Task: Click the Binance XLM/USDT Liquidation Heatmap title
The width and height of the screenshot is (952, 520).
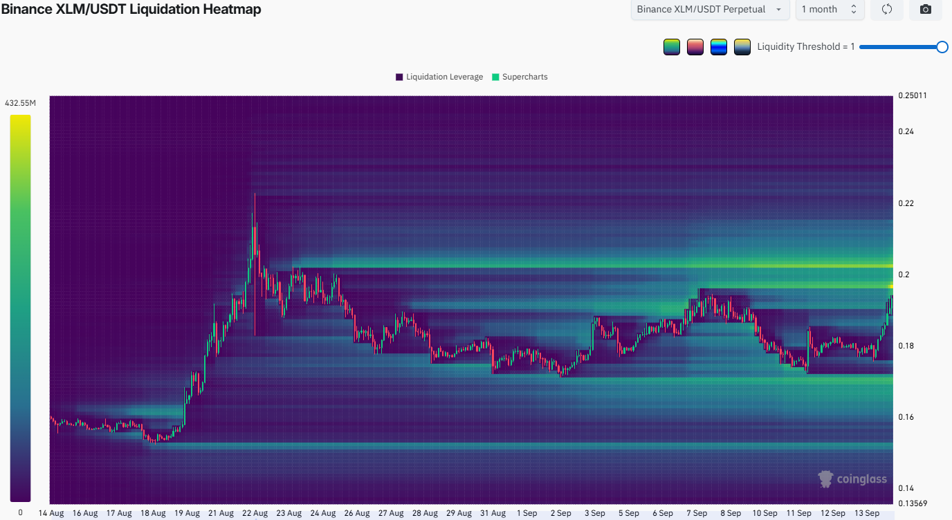Action: click(131, 9)
